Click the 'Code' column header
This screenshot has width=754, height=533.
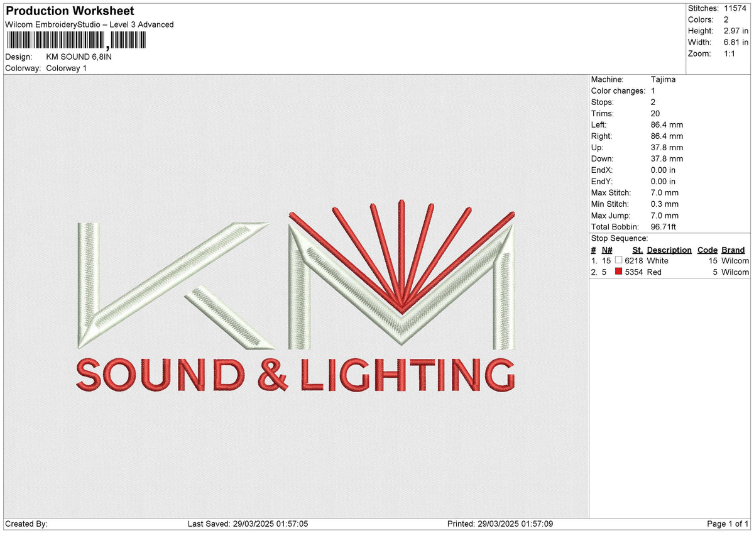pyautogui.click(x=708, y=250)
